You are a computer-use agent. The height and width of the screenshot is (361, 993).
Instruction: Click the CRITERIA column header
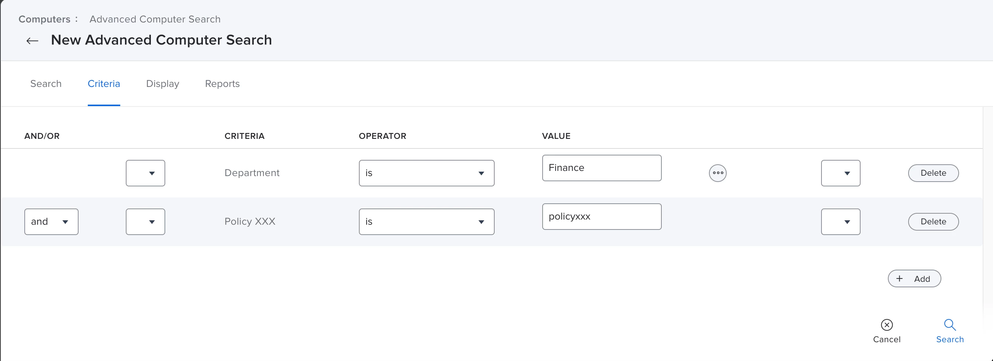(245, 136)
